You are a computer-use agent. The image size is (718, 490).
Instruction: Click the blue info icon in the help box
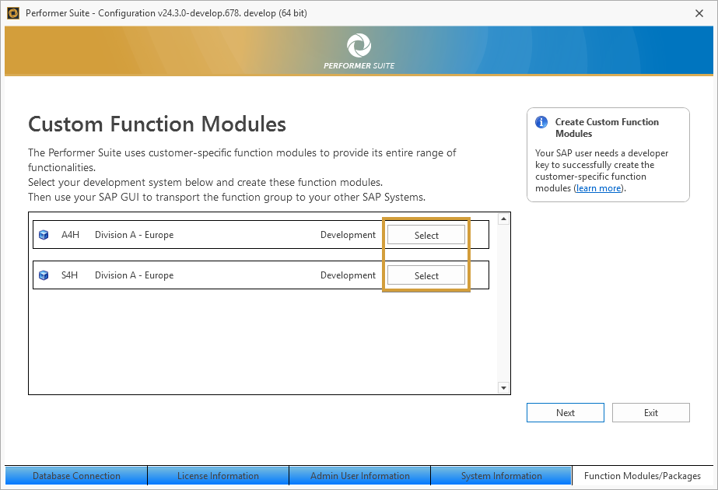[541, 122]
